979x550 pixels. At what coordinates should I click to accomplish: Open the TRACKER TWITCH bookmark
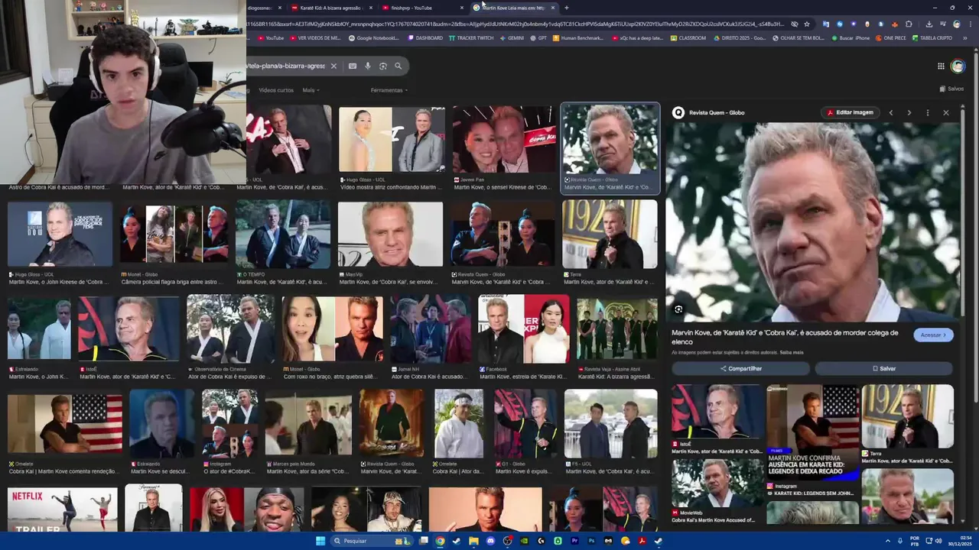point(471,37)
